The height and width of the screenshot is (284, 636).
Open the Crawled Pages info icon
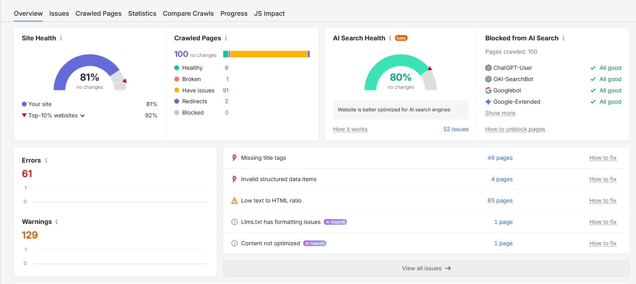tap(226, 38)
